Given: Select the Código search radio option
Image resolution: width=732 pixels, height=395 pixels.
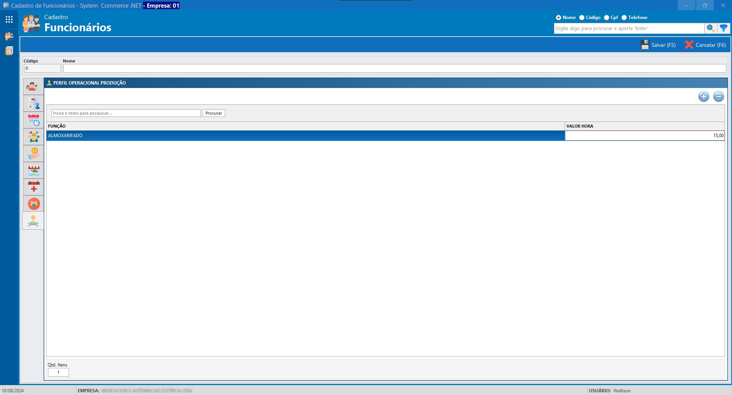Looking at the screenshot, I should (x=582, y=18).
